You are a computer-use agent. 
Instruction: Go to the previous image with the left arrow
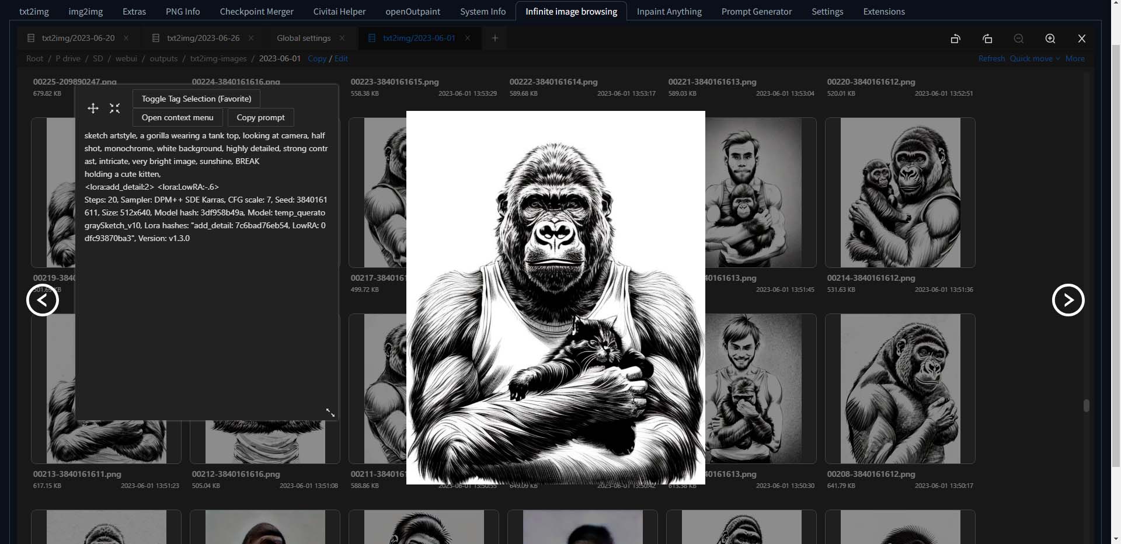click(42, 299)
